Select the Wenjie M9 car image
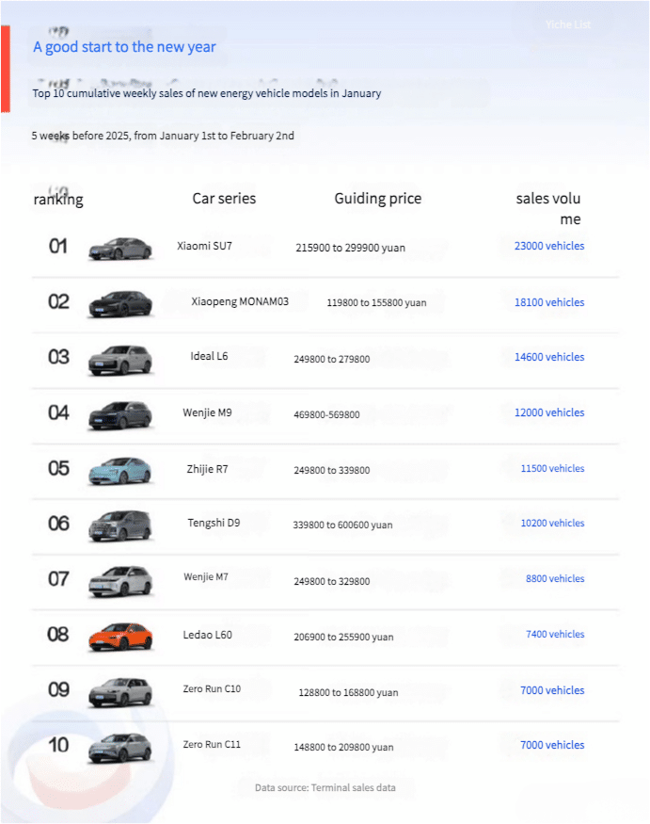This screenshot has height=824, width=650. pyautogui.click(x=120, y=415)
